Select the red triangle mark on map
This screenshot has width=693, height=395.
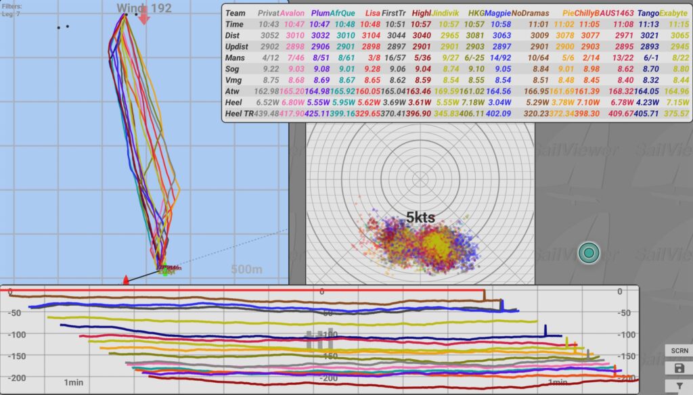126,280
